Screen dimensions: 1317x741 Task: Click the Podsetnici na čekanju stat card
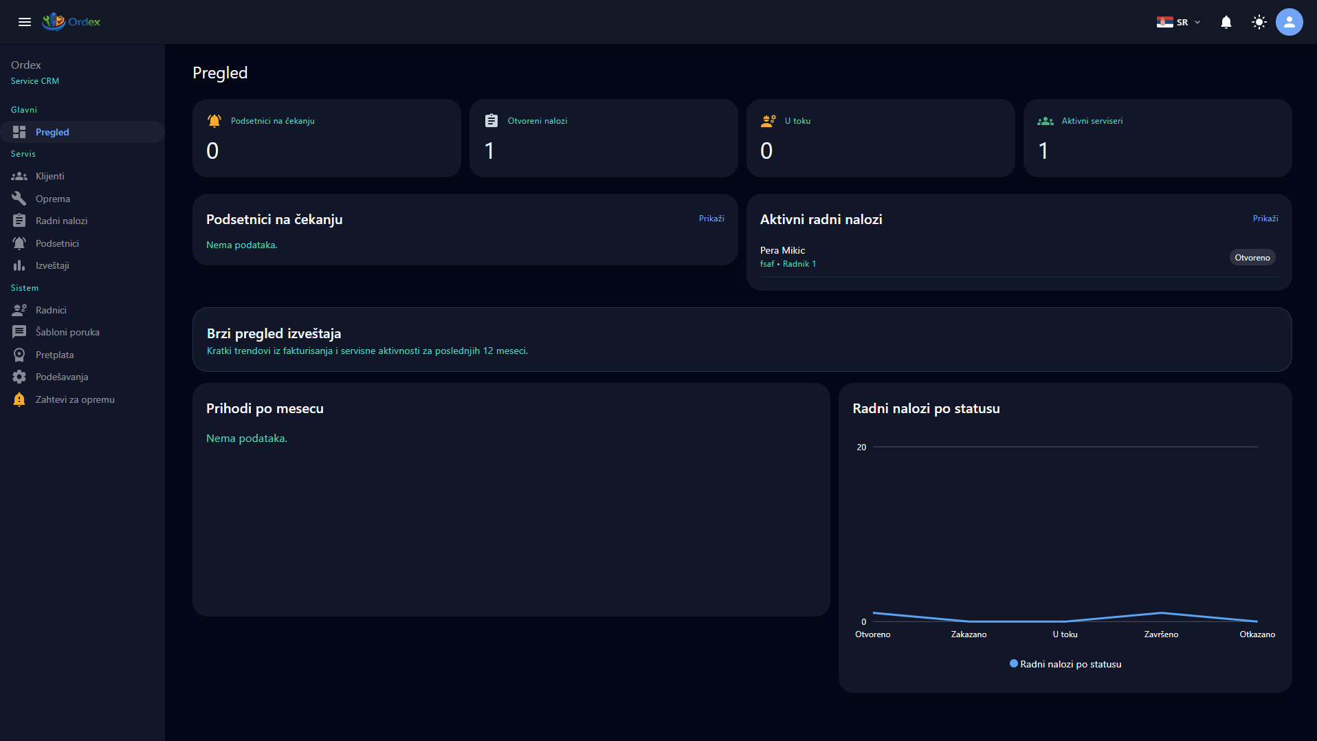point(327,138)
